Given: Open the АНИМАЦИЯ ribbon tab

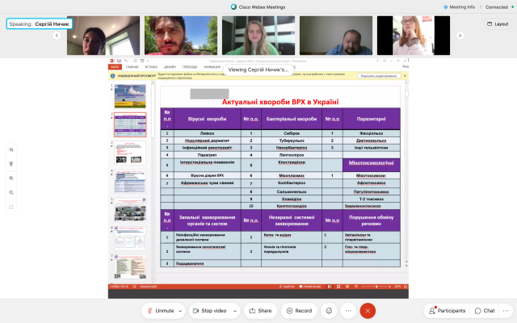Looking at the screenshot, I should (x=212, y=67).
